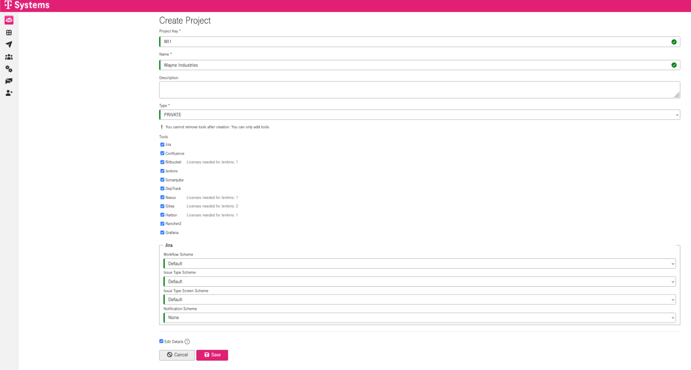Click the Cancel button
Image resolution: width=691 pixels, height=370 pixels.
tap(177, 355)
